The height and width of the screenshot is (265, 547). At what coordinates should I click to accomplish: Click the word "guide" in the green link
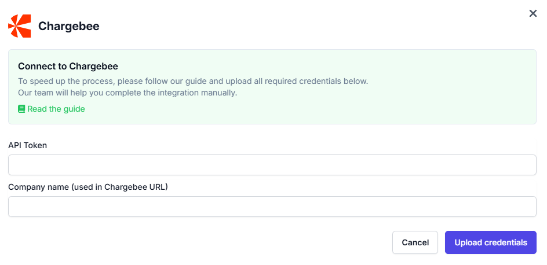(74, 109)
